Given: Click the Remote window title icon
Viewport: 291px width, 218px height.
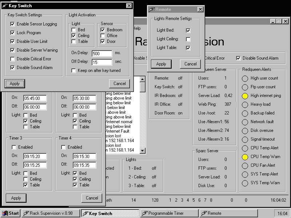Looking at the screenshot, I should click(x=152, y=9).
